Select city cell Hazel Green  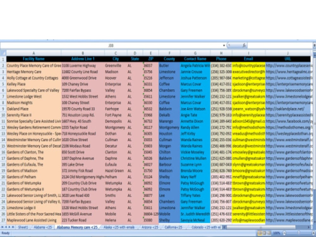[116, 171]
